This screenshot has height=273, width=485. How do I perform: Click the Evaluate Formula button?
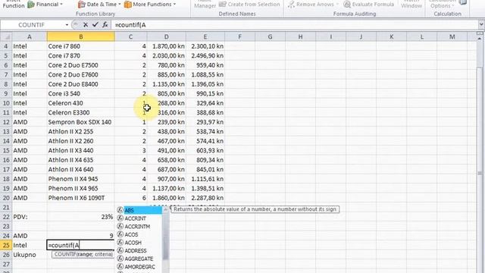point(369,5)
